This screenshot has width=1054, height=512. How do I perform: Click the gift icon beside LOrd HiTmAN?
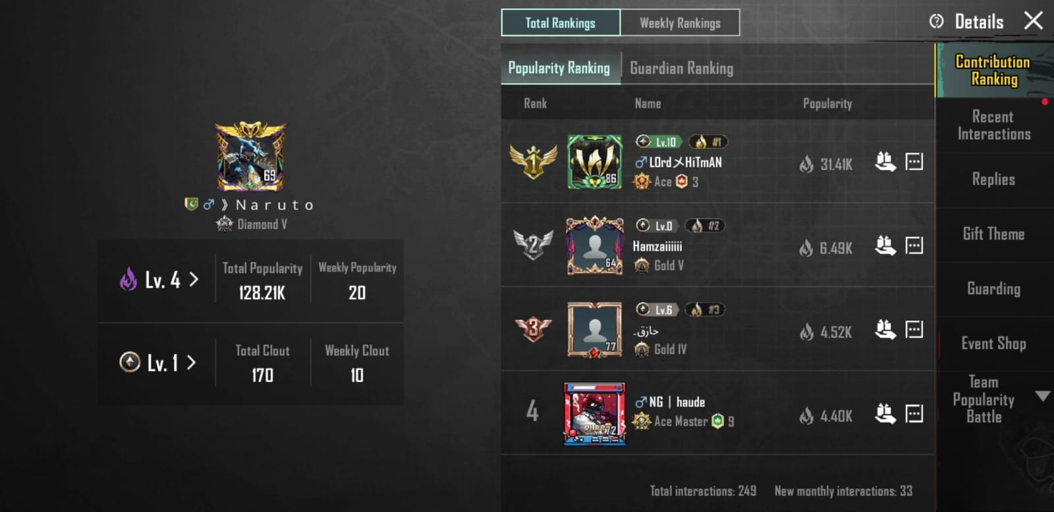(885, 161)
